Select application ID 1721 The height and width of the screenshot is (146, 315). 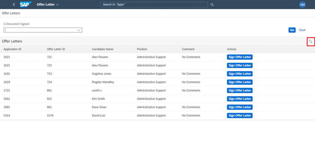7,91
